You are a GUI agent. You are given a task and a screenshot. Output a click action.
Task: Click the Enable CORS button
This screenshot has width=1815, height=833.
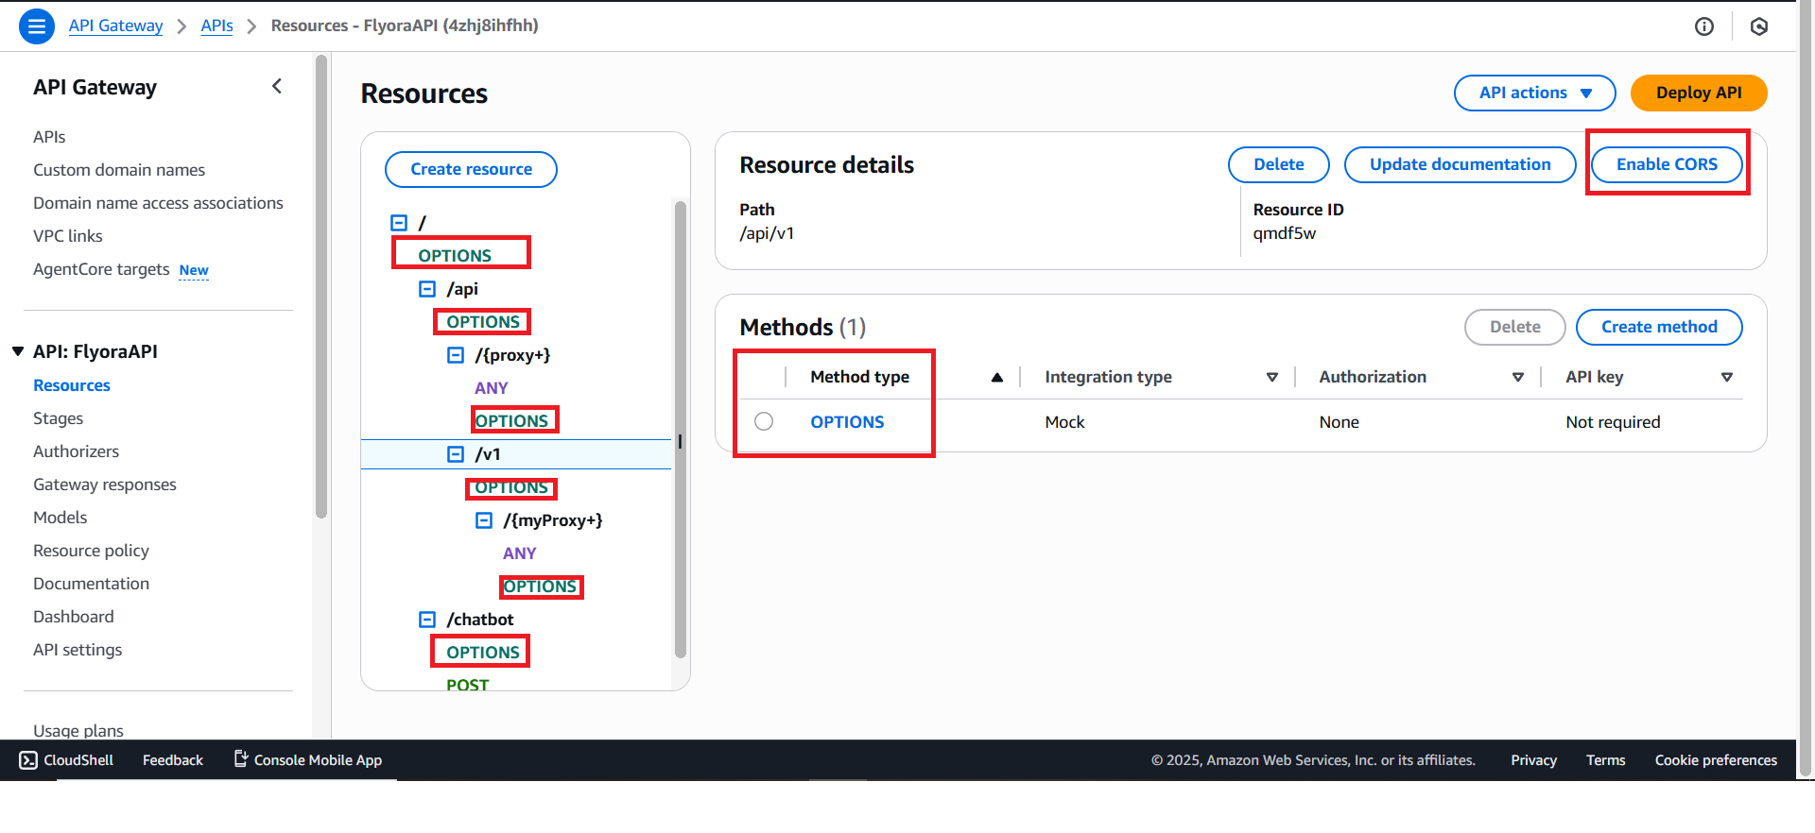coord(1666,164)
